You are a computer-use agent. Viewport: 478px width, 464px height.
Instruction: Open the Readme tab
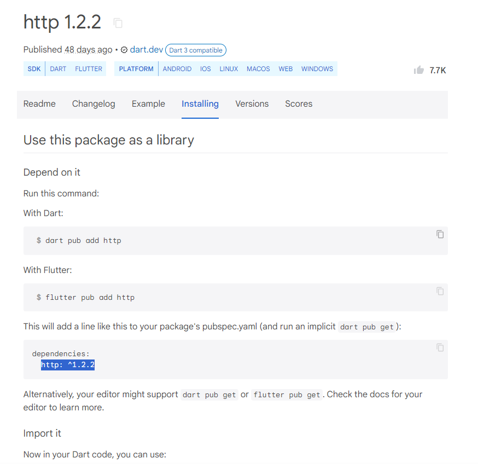pyautogui.click(x=39, y=104)
